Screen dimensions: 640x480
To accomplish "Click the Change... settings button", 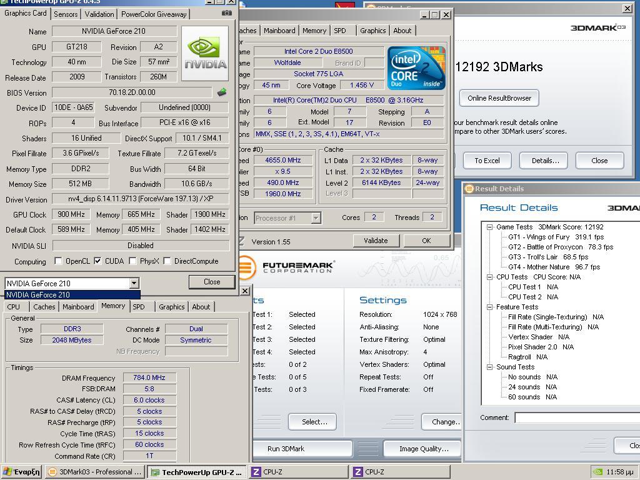I will (443, 422).
